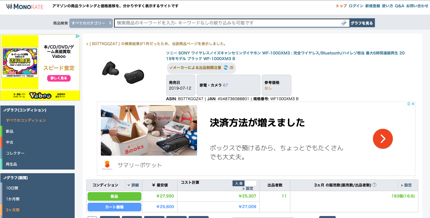The image size is (430, 218).
Task: Open 設定 for the 3ヵ月 sales count column
Action: (406, 185)
